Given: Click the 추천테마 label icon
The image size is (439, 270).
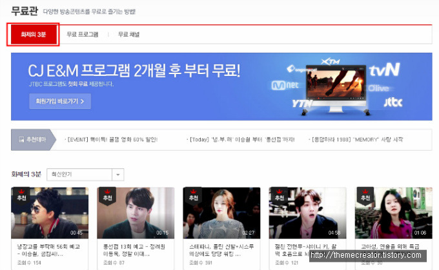Looking at the screenshot, I should pos(21,139).
